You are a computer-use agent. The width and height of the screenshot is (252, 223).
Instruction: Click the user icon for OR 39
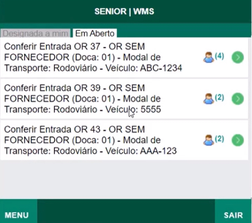pos(208,99)
